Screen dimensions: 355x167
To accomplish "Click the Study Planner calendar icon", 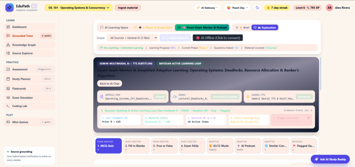I will tap(8, 79).
